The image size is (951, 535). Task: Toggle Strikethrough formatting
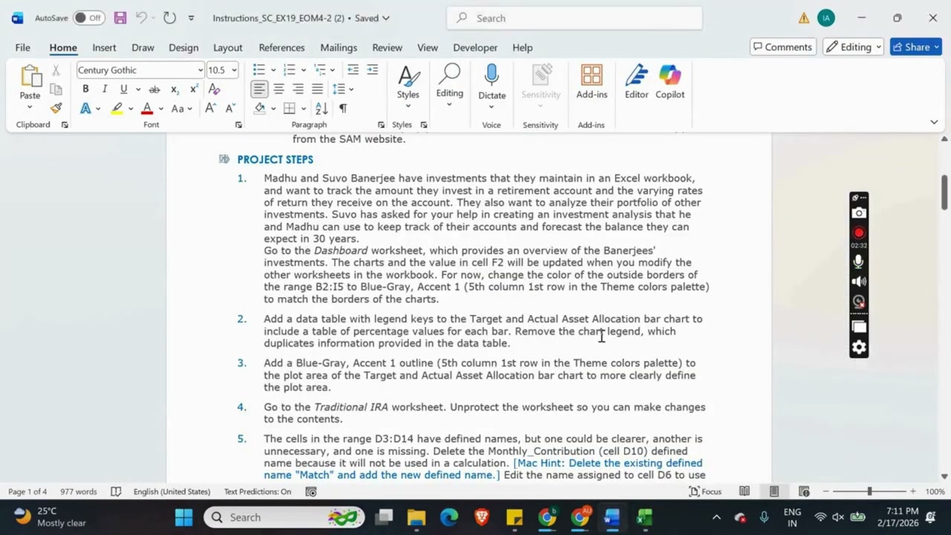155,89
